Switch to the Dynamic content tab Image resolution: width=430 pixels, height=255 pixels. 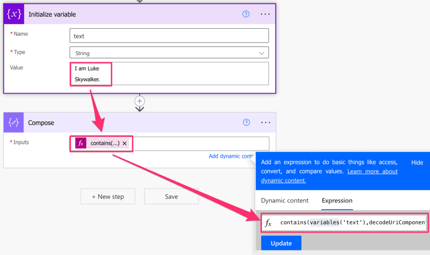[x=285, y=200]
